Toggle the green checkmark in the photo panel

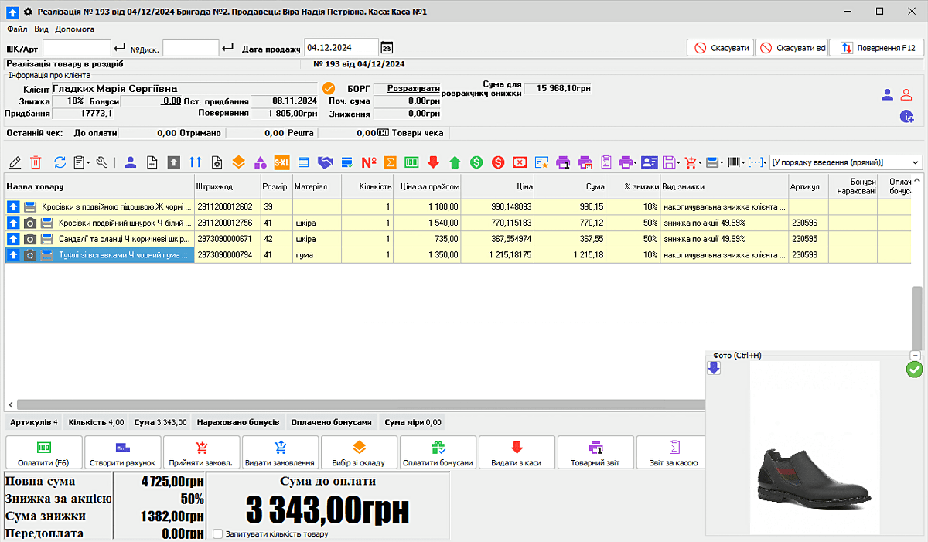[913, 370]
